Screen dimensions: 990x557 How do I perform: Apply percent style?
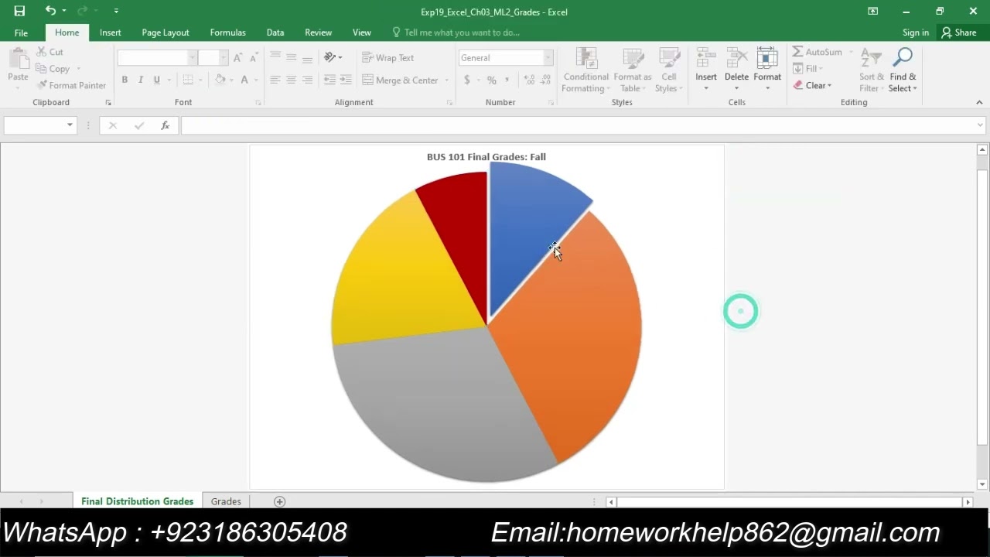click(491, 80)
